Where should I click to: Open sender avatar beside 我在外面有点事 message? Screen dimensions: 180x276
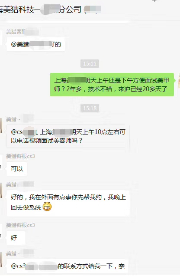click(x=1, y=191)
